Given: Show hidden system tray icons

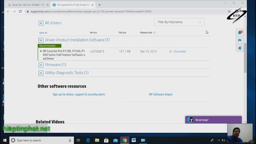Looking at the screenshot, I should [219, 140].
